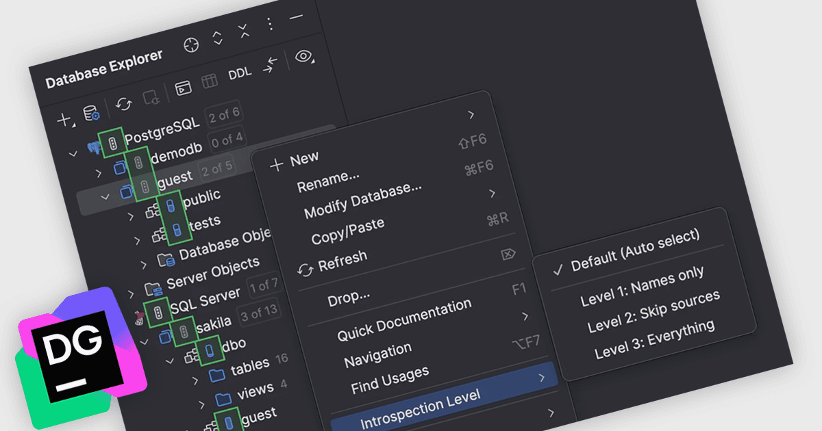Click the '2 of 6' badge beside PostgreSQL
Image resolution: width=822 pixels, height=431 pixels.
223,114
